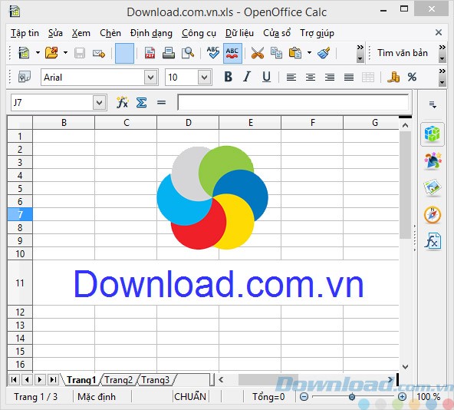Open sidebar Functions fx icon
Viewport: 454px width, 410px height.
(x=433, y=241)
